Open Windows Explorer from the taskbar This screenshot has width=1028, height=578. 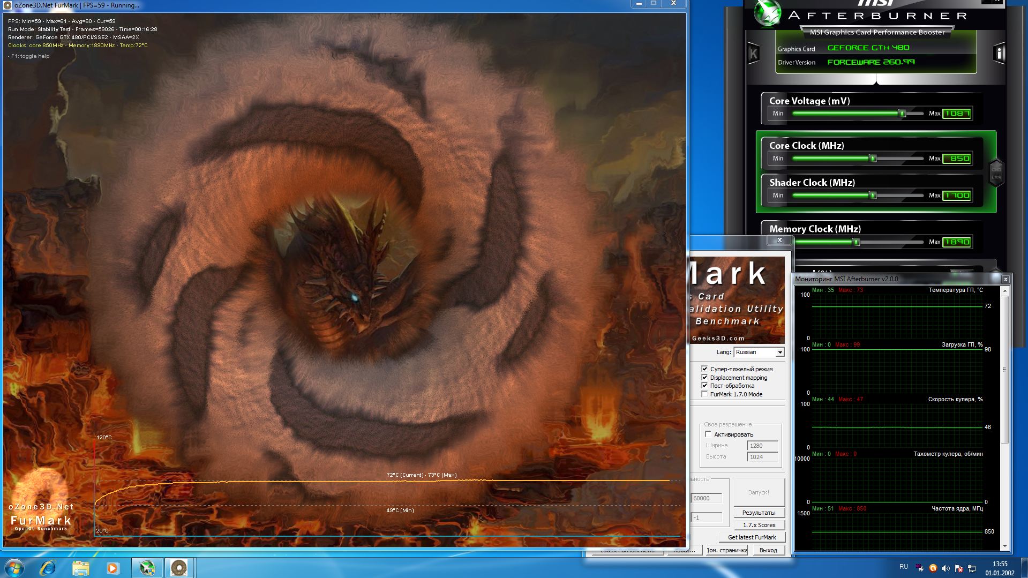point(81,568)
